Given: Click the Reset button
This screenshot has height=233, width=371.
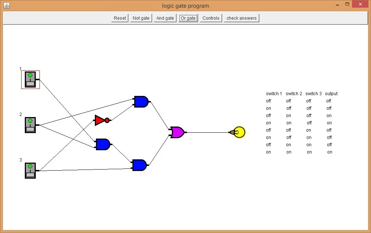Looking at the screenshot, I should 120,18.
